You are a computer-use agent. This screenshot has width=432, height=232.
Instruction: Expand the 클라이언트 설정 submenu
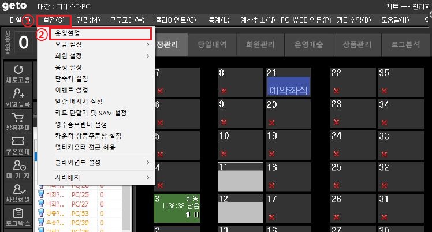pyautogui.click(x=148, y=163)
